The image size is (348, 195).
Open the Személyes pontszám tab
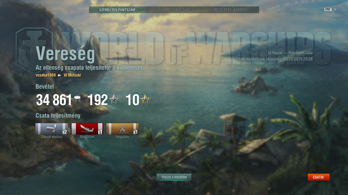(117, 10)
